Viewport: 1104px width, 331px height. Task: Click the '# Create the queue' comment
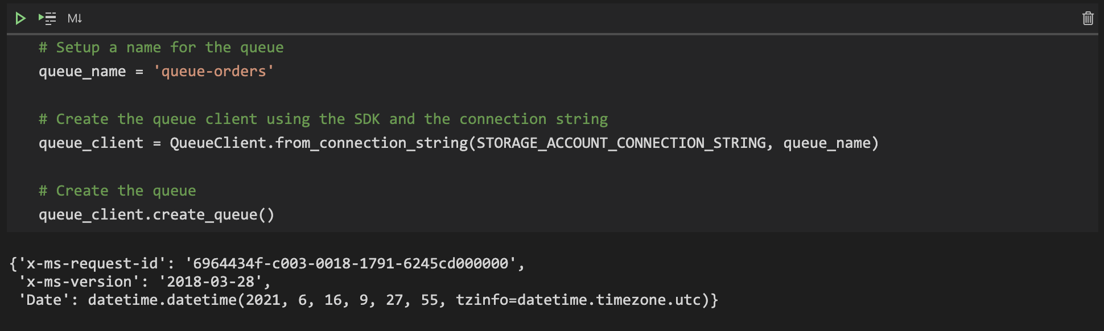coord(117,190)
